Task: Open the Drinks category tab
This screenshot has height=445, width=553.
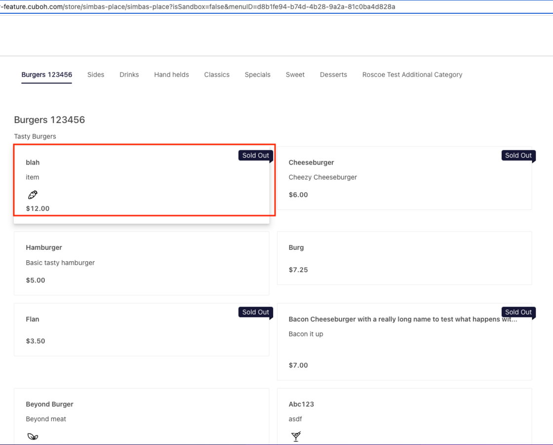Action: pyautogui.click(x=129, y=75)
